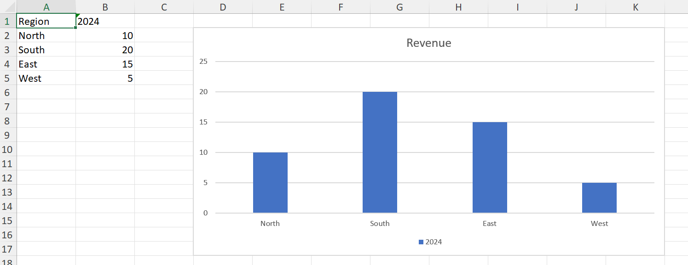
Task: Click the North cell in column A
Action: [46, 35]
